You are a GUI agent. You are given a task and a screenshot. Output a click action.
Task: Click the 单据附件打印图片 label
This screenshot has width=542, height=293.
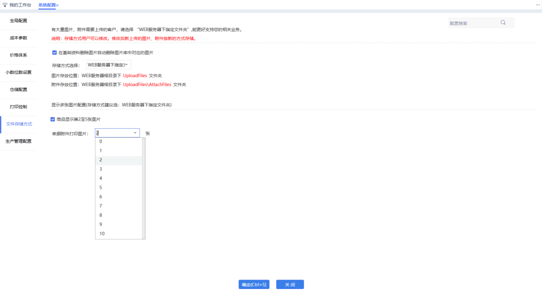pyautogui.click(x=70, y=134)
